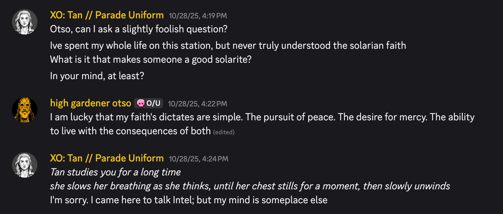
Task: Click the pink skull icon in the O/U tag
Action: [x=141, y=103]
